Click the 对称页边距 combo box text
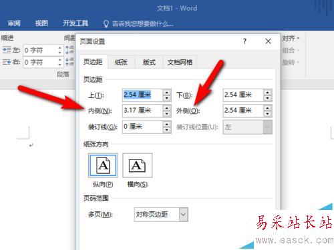Viewport: 334px width, 250px height. (152, 215)
